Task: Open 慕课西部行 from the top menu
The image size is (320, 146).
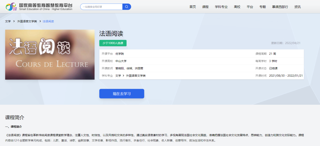Action: pos(280,7)
